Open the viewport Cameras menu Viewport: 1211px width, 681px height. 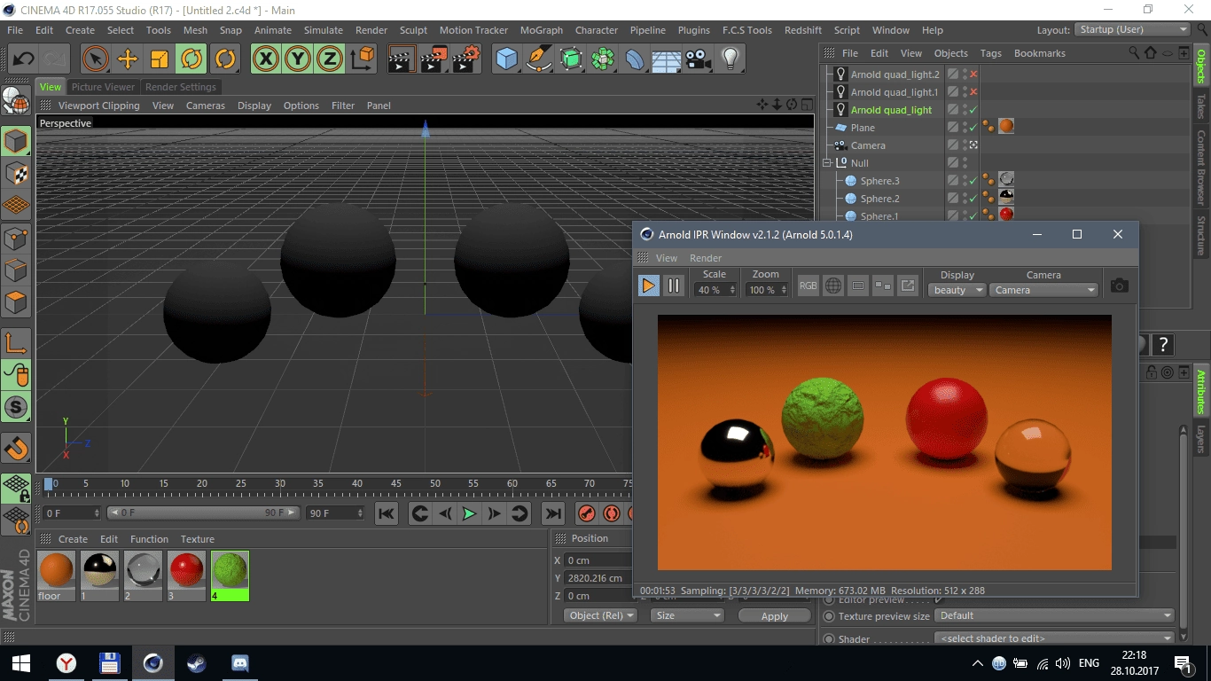pos(206,106)
